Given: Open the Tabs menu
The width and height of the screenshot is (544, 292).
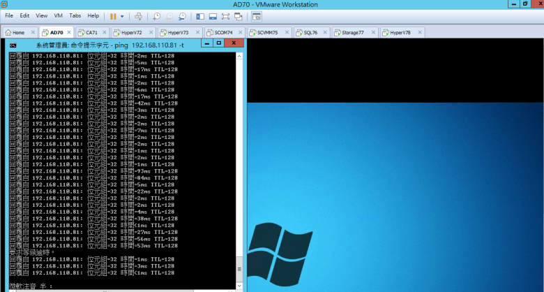Looking at the screenshot, I should coord(75,15).
